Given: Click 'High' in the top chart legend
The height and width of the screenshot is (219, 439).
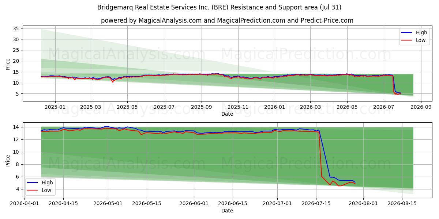Looking at the screenshot, I should click(421, 32).
